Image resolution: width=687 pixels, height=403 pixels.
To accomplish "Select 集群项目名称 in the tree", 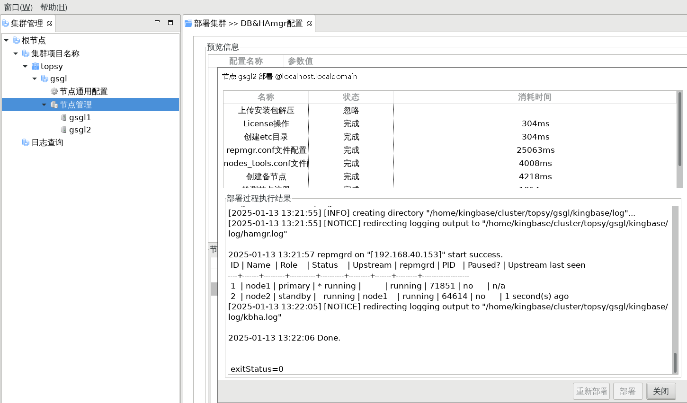I will pyautogui.click(x=55, y=53).
